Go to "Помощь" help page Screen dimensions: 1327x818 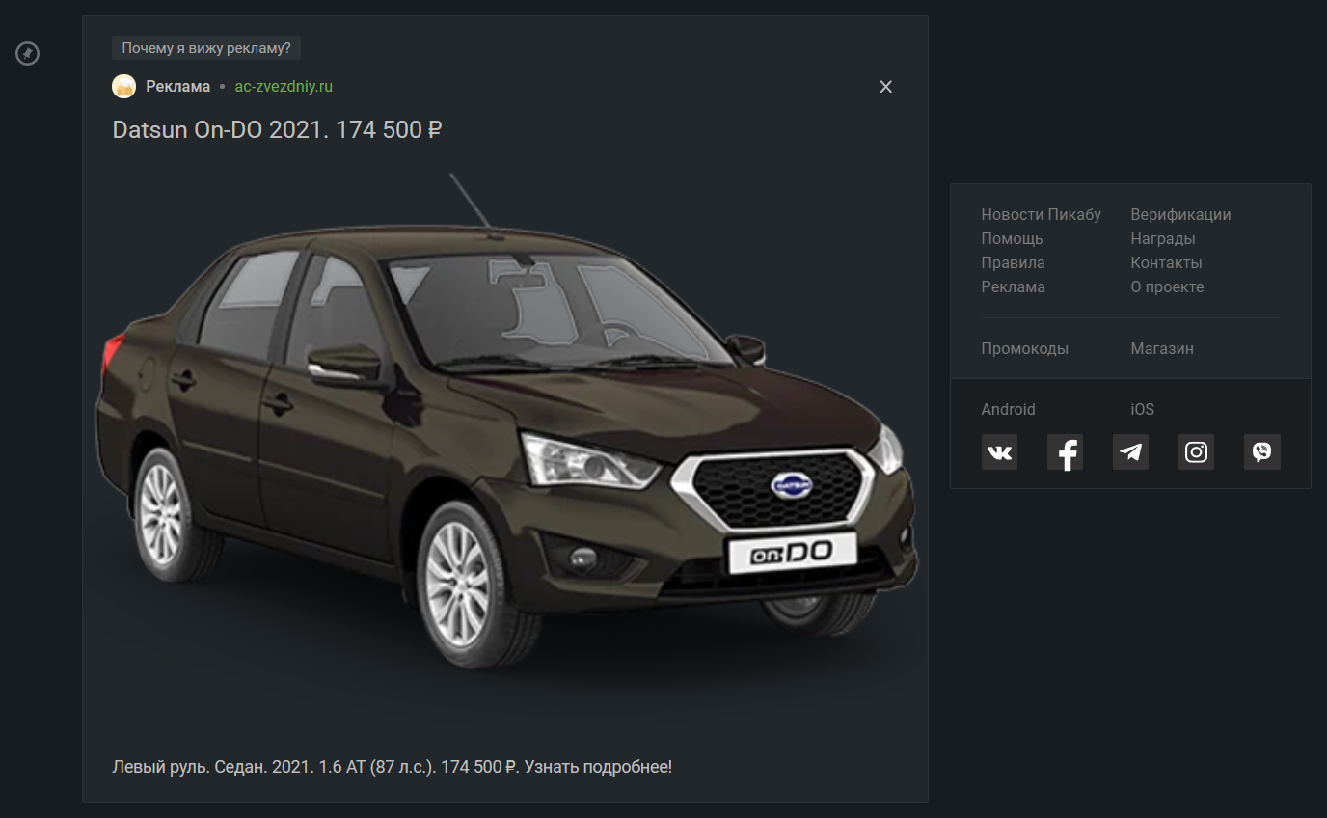pyautogui.click(x=1012, y=238)
